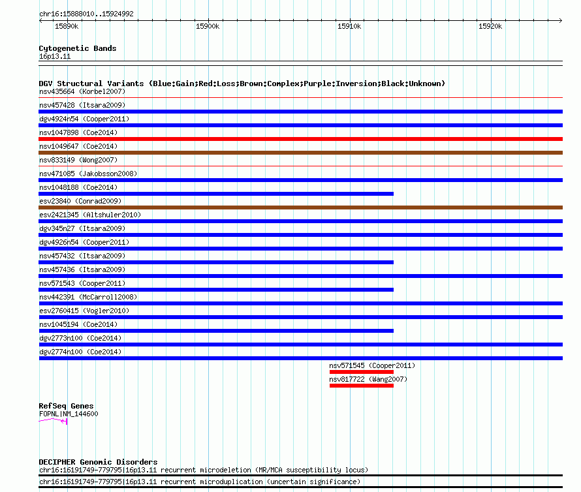Click the left arrow at ruler start
The width and height of the screenshot is (581, 492).
tap(40, 20)
